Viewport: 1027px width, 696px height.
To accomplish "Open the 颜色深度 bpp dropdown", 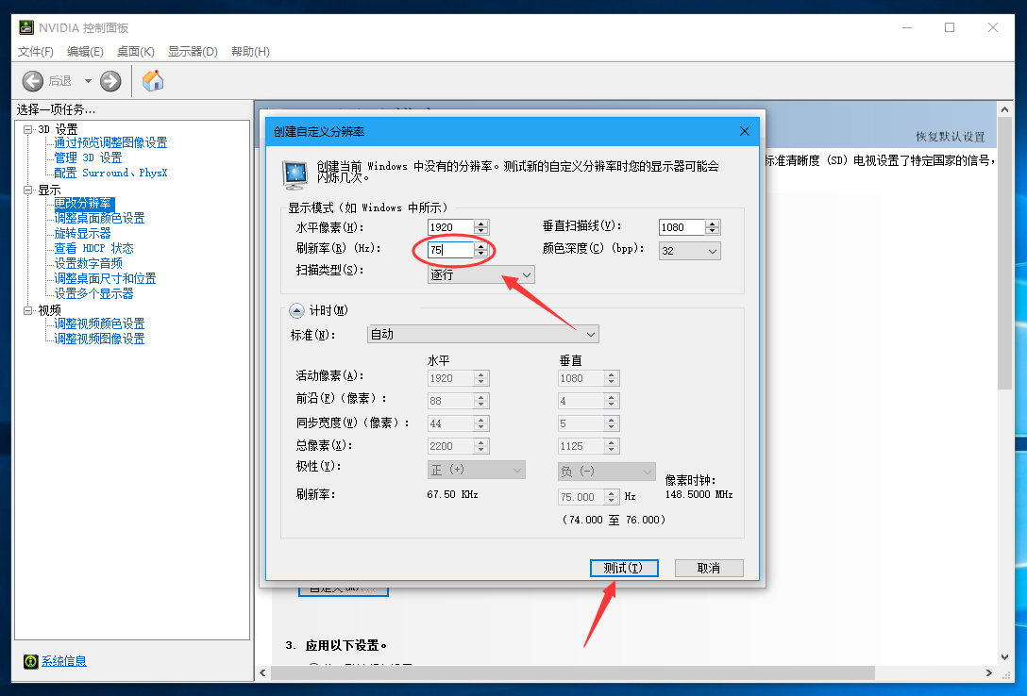I will [x=690, y=251].
